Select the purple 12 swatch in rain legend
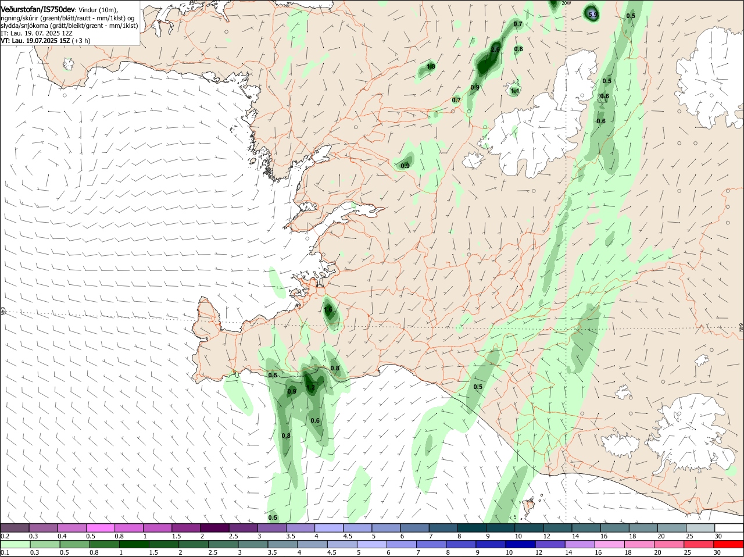 pyautogui.click(x=550, y=544)
